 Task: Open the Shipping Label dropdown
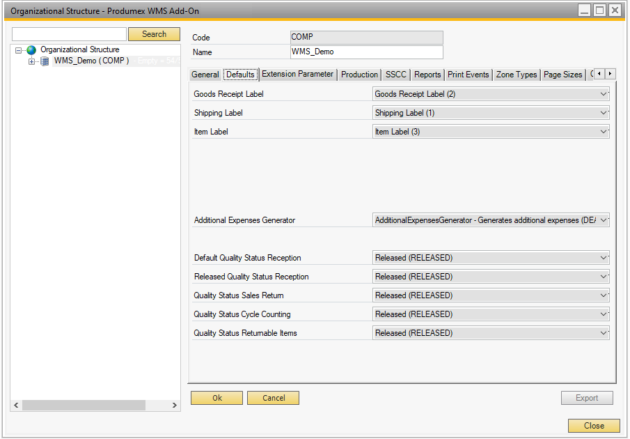coord(603,113)
